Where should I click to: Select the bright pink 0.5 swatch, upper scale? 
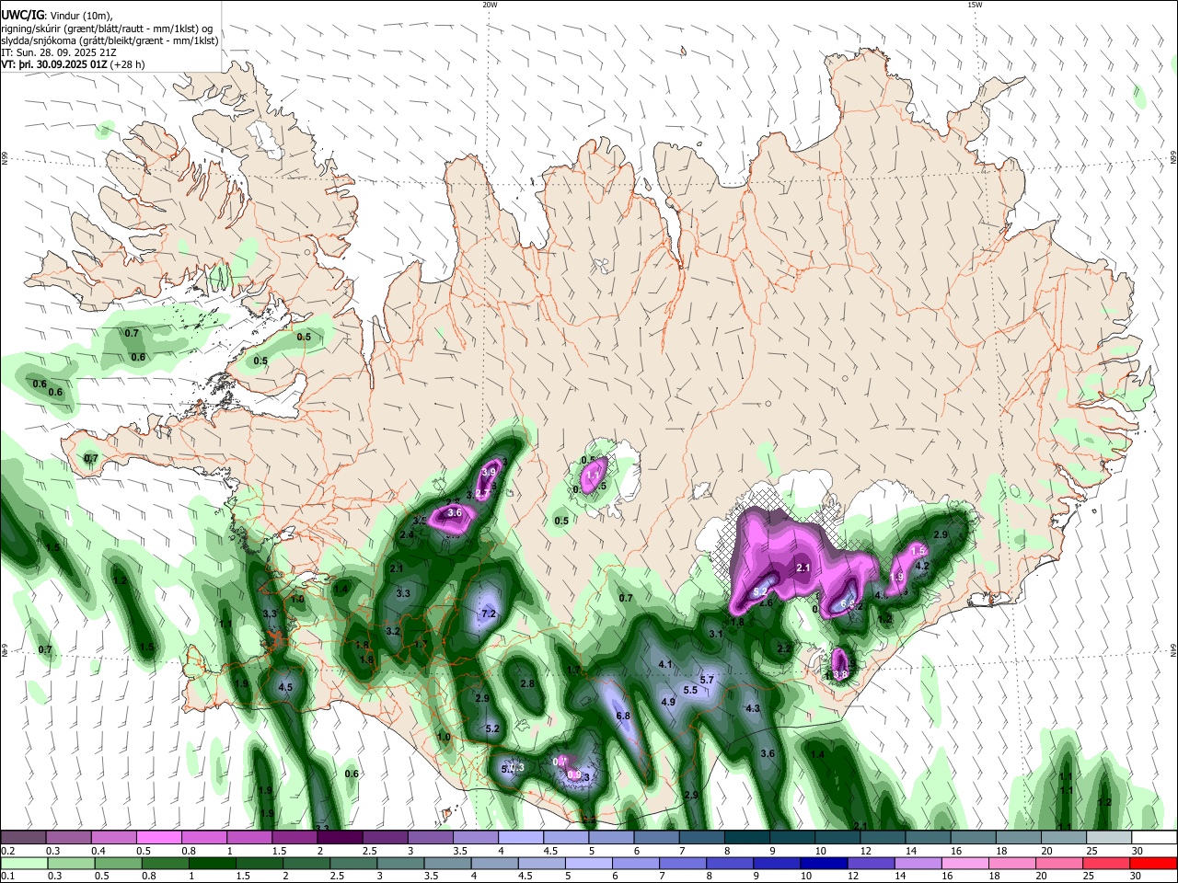[x=158, y=838]
